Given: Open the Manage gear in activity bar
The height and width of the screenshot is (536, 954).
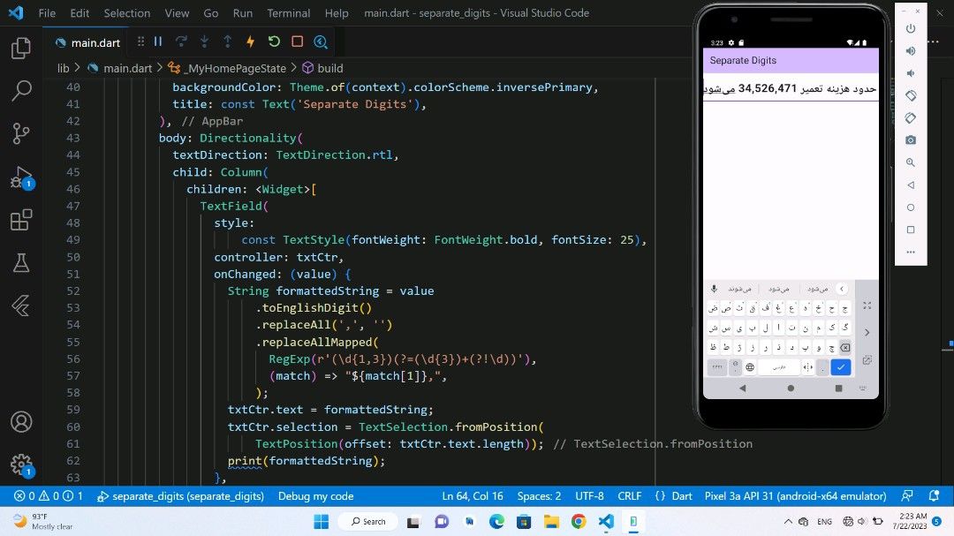Looking at the screenshot, I should [x=21, y=464].
